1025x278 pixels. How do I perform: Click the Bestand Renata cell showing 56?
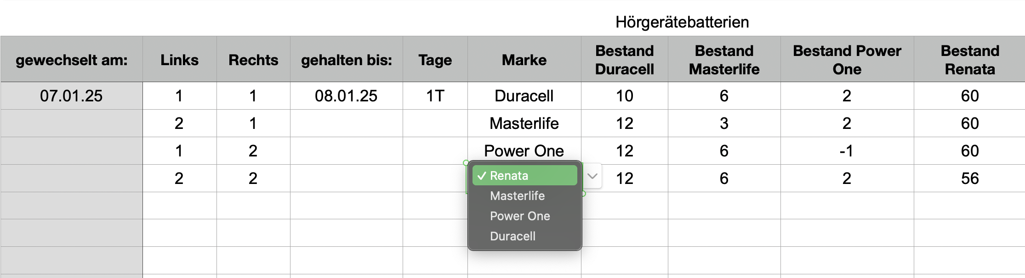(969, 178)
